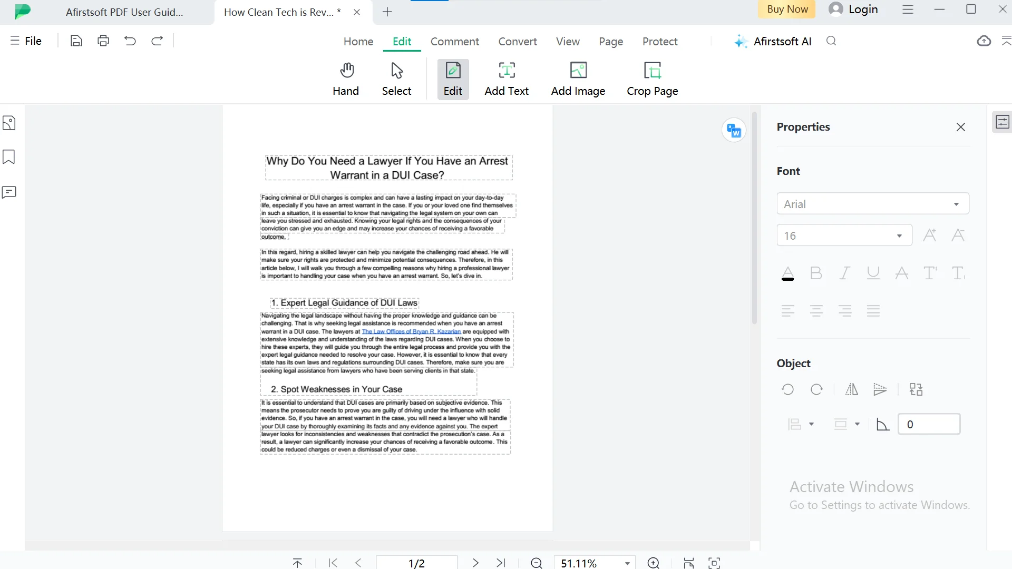
Task: Switch to the View tab
Action: click(x=568, y=41)
